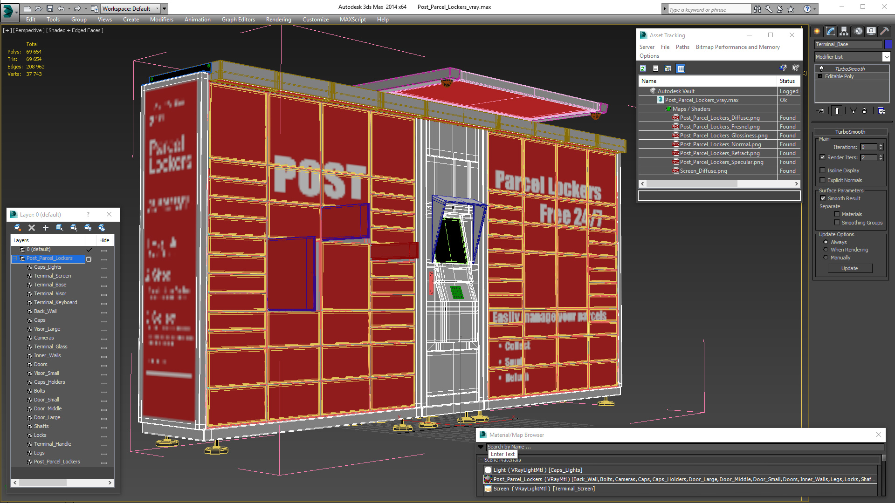Viewport: 895px width, 503px height.
Task: Toggle TurboSmooth modifier lightbulb
Action: (821, 68)
